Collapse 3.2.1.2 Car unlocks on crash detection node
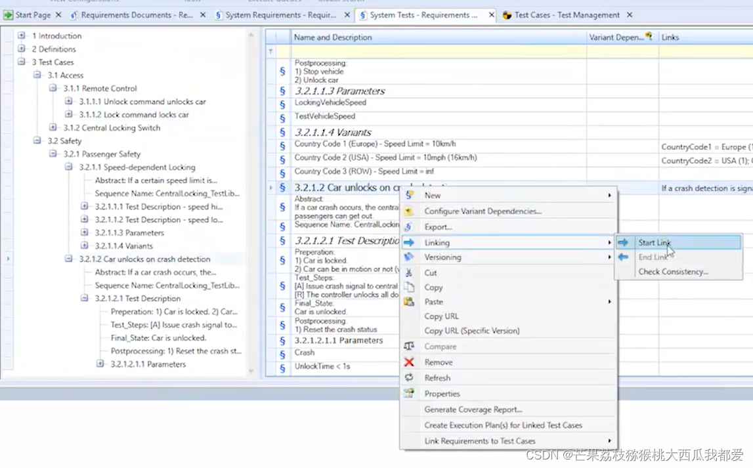 point(69,259)
